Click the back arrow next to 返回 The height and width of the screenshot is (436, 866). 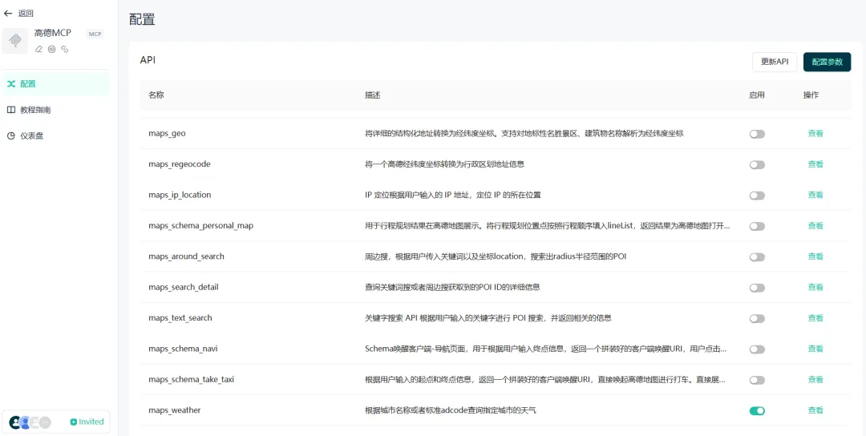click(8, 14)
